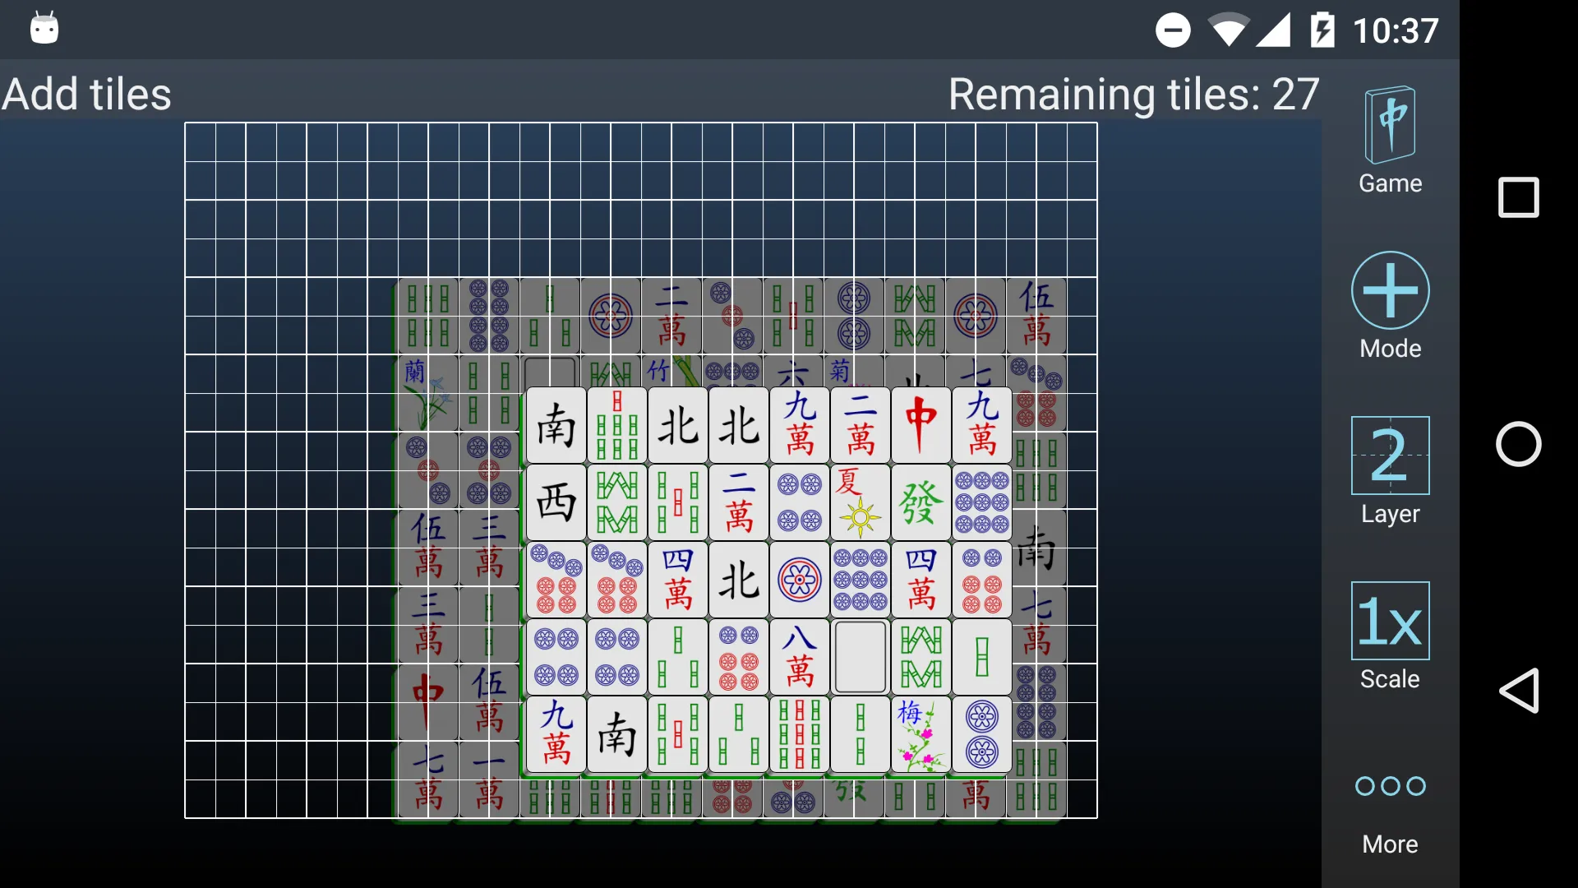This screenshot has height=888, width=1578.
Task: Click Remaining tiles counter label
Action: [x=1133, y=95]
